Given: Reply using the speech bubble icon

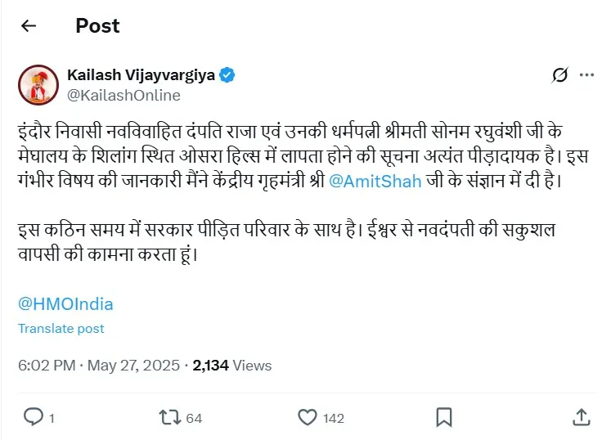Looking at the screenshot, I should tap(33, 417).
